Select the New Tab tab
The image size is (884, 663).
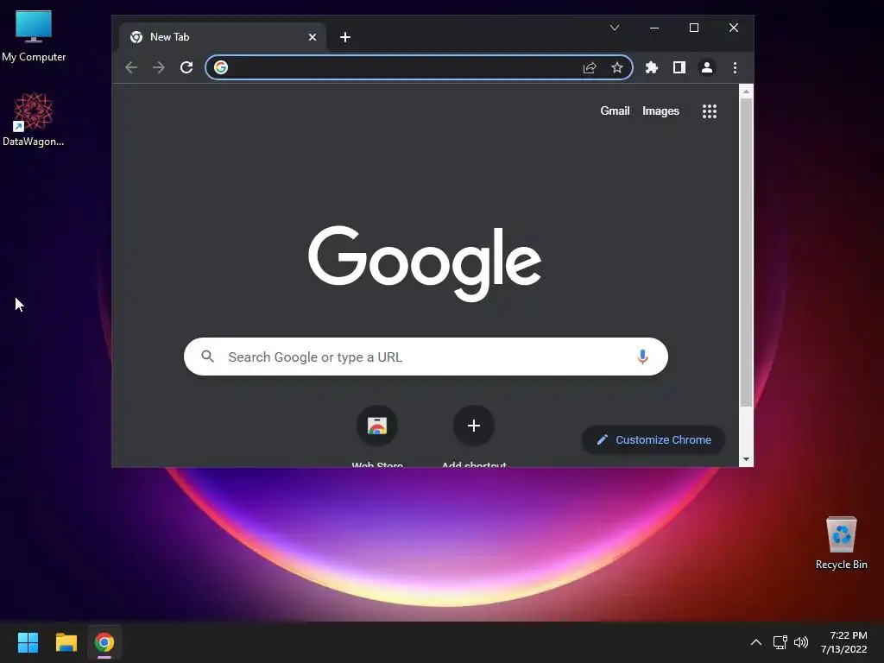[222, 37]
